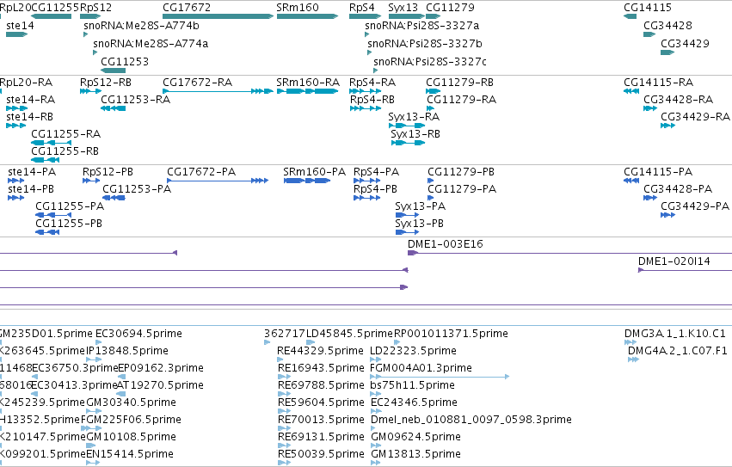This screenshot has height=467, width=732.
Task: Select the CG34428-PA protein feature
Action: [x=650, y=198]
